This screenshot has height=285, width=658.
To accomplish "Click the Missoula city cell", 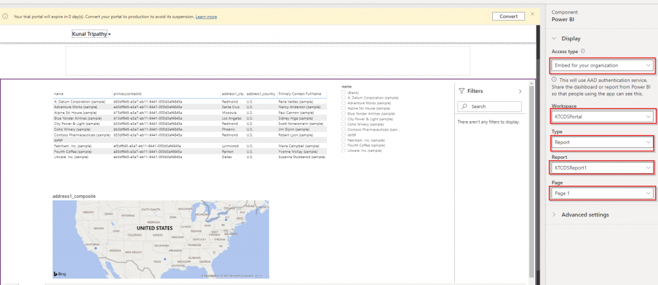I will tap(229, 113).
